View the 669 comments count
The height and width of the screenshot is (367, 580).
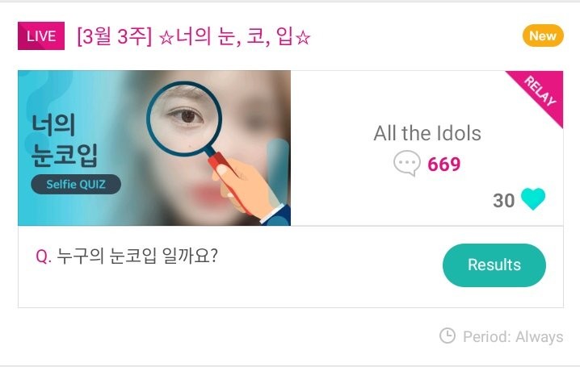[x=443, y=165]
